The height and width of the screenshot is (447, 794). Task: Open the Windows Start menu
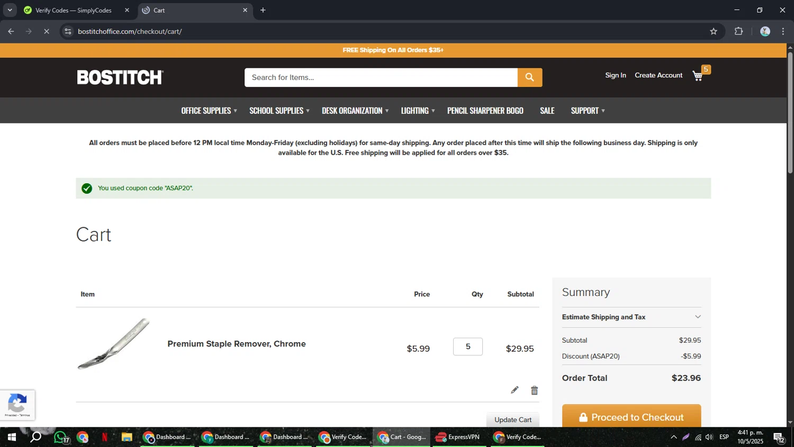tap(12, 437)
